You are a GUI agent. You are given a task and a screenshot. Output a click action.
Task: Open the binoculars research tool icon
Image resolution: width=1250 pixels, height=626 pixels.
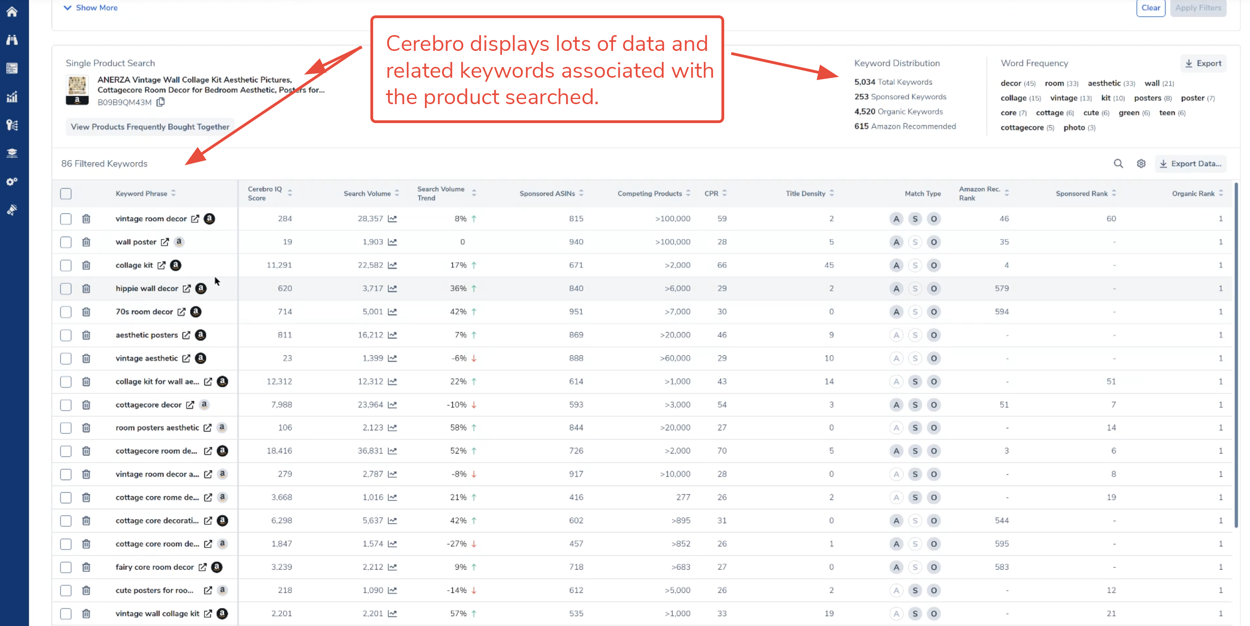12,40
